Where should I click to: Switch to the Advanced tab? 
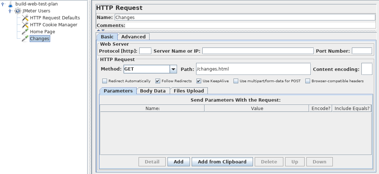(x=133, y=37)
